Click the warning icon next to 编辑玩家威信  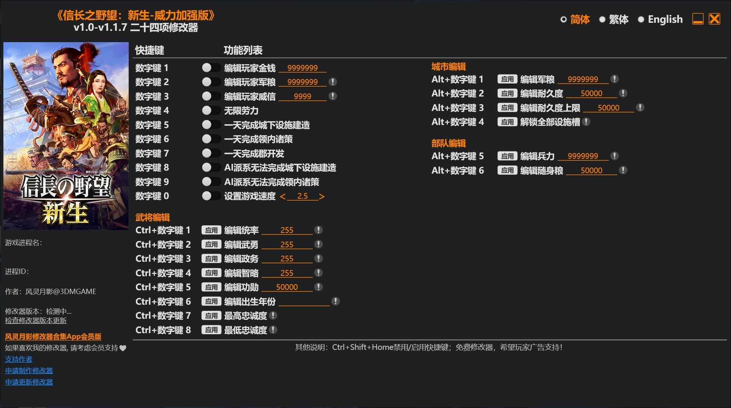click(x=333, y=96)
